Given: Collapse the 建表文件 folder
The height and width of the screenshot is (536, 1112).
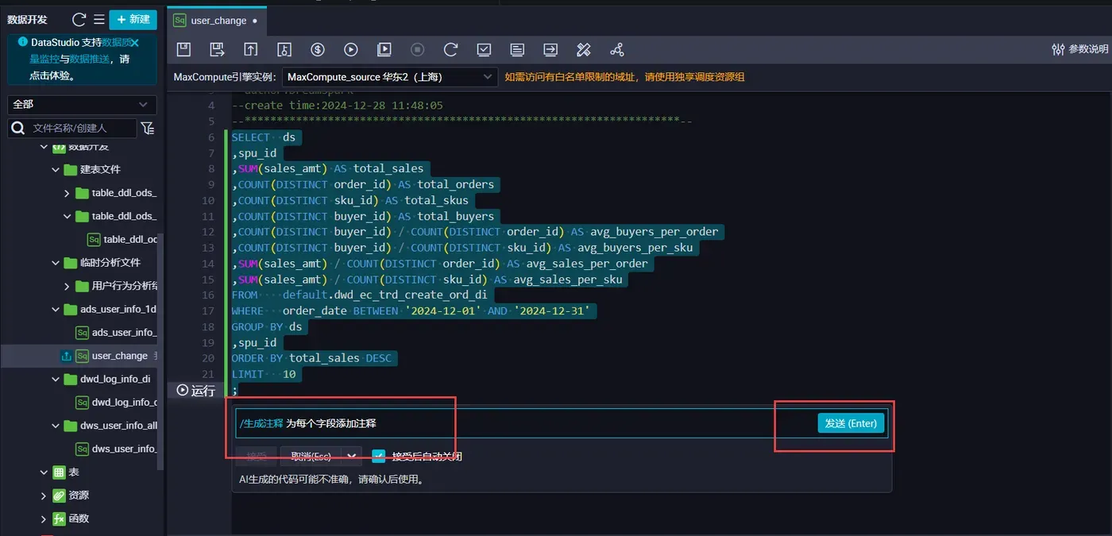Looking at the screenshot, I should [x=56, y=169].
